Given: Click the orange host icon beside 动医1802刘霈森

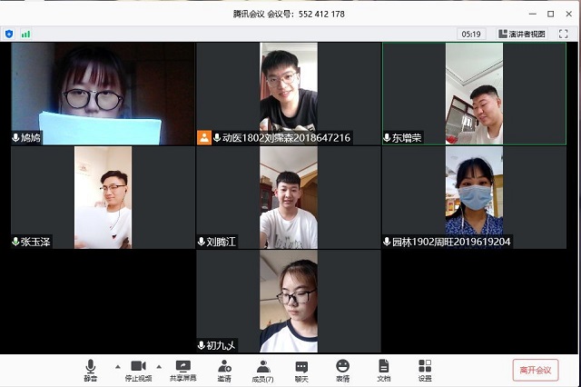Looking at the screenshot, I should pos(204,137).
